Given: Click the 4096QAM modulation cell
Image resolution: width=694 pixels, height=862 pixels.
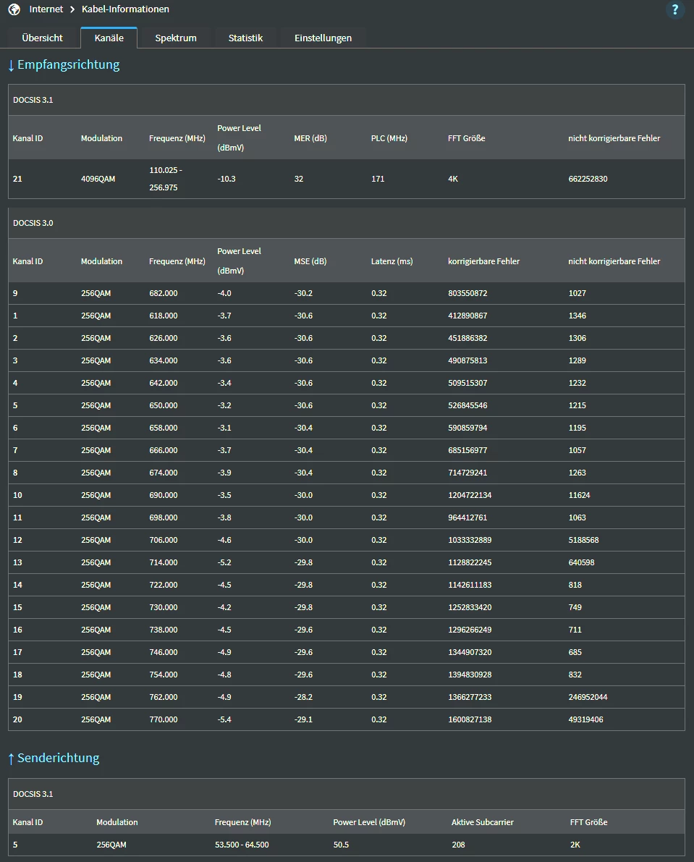Looking at the screenshot, I should coord(98,179).
